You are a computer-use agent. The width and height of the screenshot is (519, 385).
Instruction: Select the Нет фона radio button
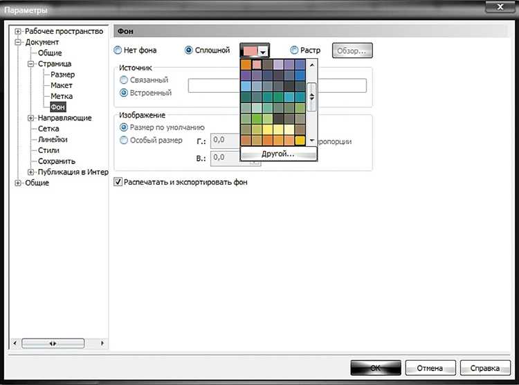click(118, 51)
